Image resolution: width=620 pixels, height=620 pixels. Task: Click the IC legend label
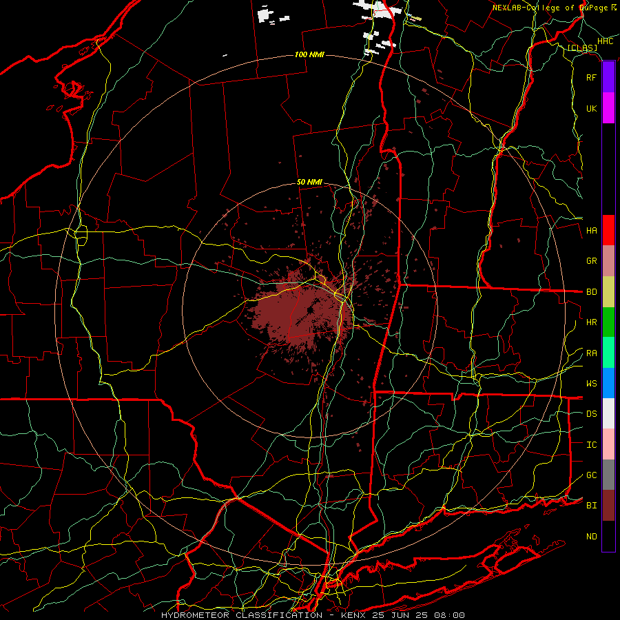[592, 445]
